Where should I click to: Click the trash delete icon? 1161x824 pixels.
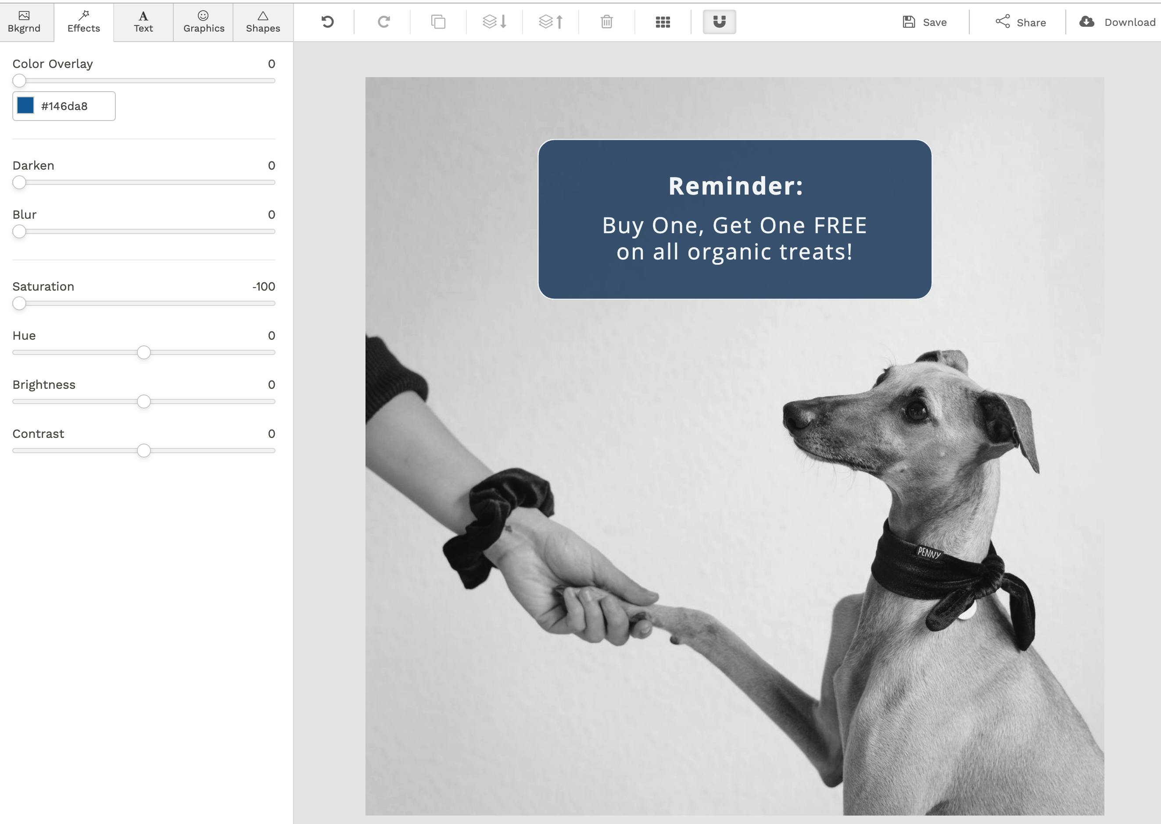[x=606, y=22]
